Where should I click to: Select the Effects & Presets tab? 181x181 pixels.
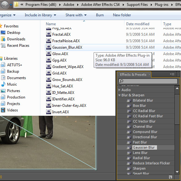point(133,74)
